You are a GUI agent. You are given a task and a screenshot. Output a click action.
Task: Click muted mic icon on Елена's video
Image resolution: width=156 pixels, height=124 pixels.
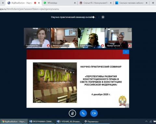tap(102, 46)
